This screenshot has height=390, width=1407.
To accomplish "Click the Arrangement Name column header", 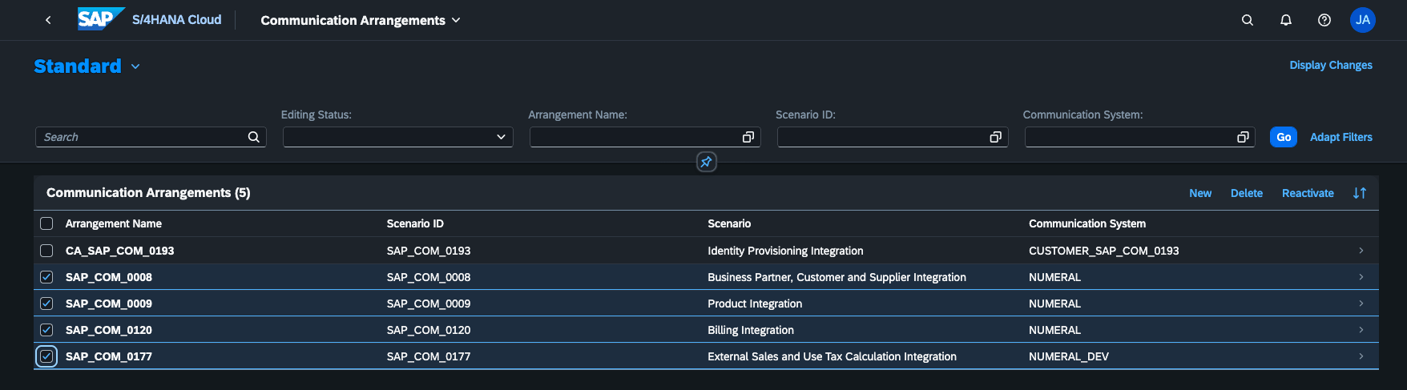I will click(x=114, y=223).
